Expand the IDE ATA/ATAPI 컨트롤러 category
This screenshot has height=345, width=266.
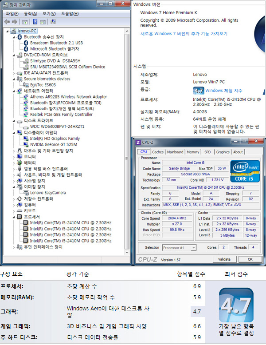[x=14, y=73]
